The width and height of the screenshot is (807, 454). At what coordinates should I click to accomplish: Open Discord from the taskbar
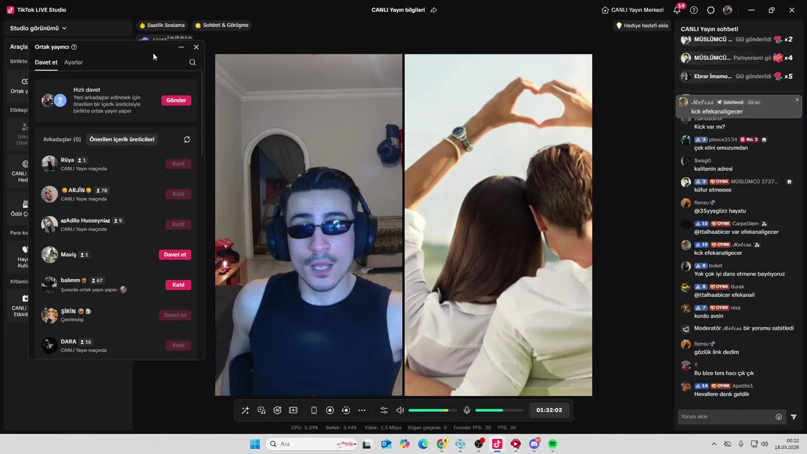tap(535, 444)
